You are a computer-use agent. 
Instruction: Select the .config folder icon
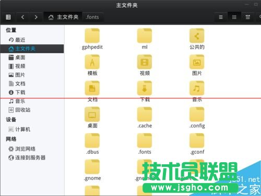[x=197, y=114]
